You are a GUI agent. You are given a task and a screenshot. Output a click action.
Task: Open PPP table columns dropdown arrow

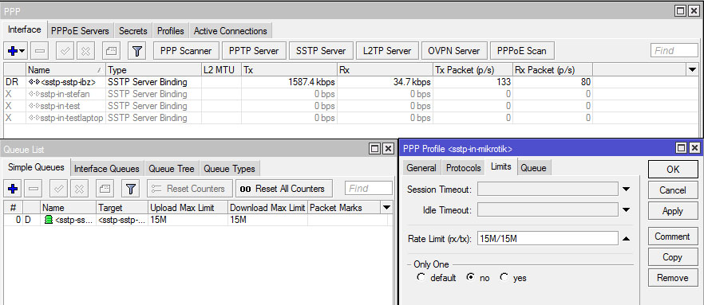pos(692,69)
